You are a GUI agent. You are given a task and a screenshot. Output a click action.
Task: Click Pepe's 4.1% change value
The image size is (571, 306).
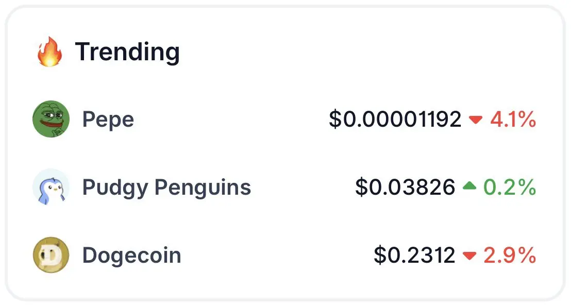[513, 119]
